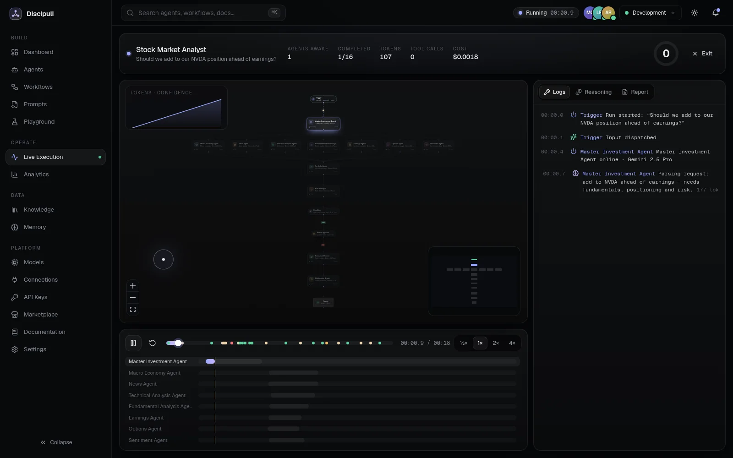Open Dashboard from the sidebar

click(55, 52)
